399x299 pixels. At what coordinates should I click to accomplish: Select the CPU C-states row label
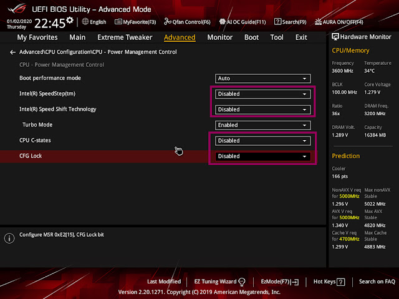point(35,140)
